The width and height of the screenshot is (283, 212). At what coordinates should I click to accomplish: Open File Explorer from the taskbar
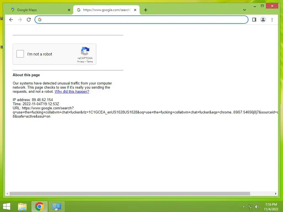coord(22,206)
